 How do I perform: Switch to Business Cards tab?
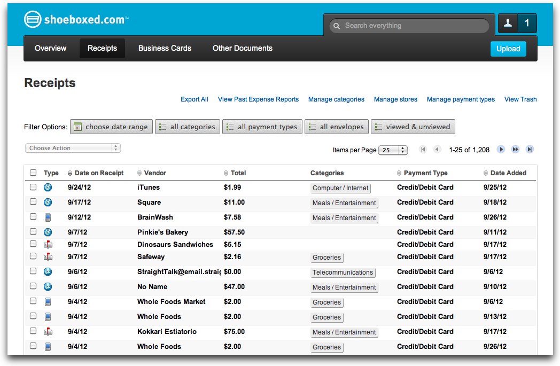coord(165,48)
